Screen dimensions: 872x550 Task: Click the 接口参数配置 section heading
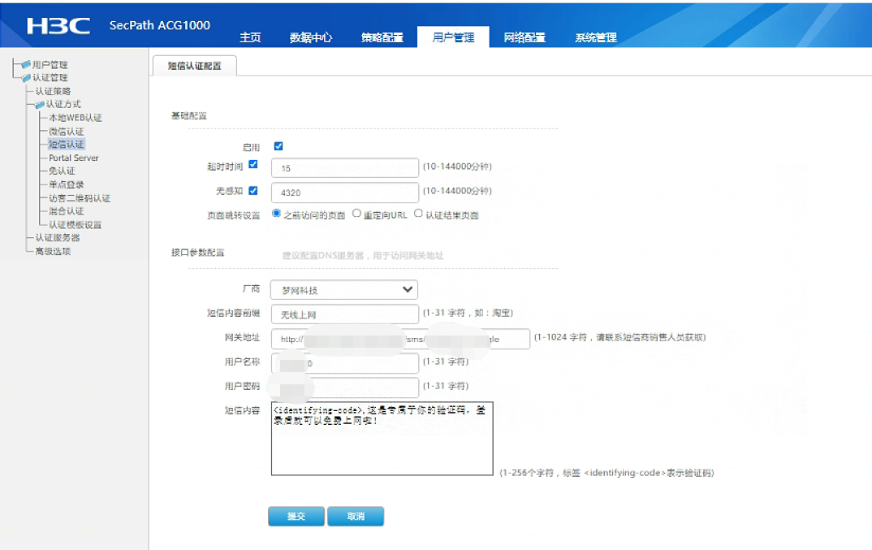[x=197, y=252]
